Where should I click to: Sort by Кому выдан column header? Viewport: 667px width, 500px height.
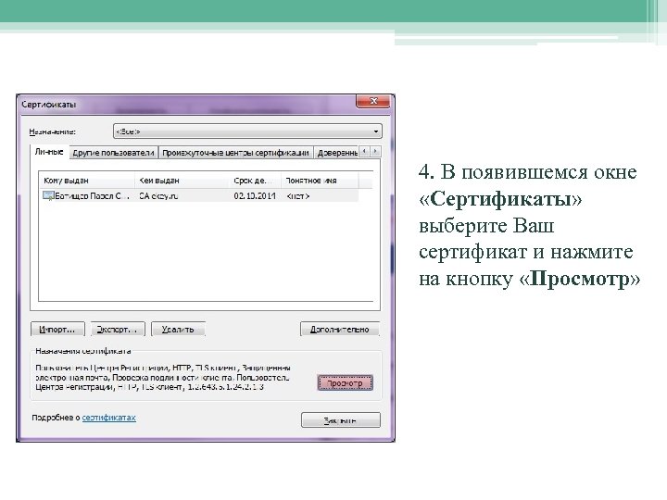[87, 181]
